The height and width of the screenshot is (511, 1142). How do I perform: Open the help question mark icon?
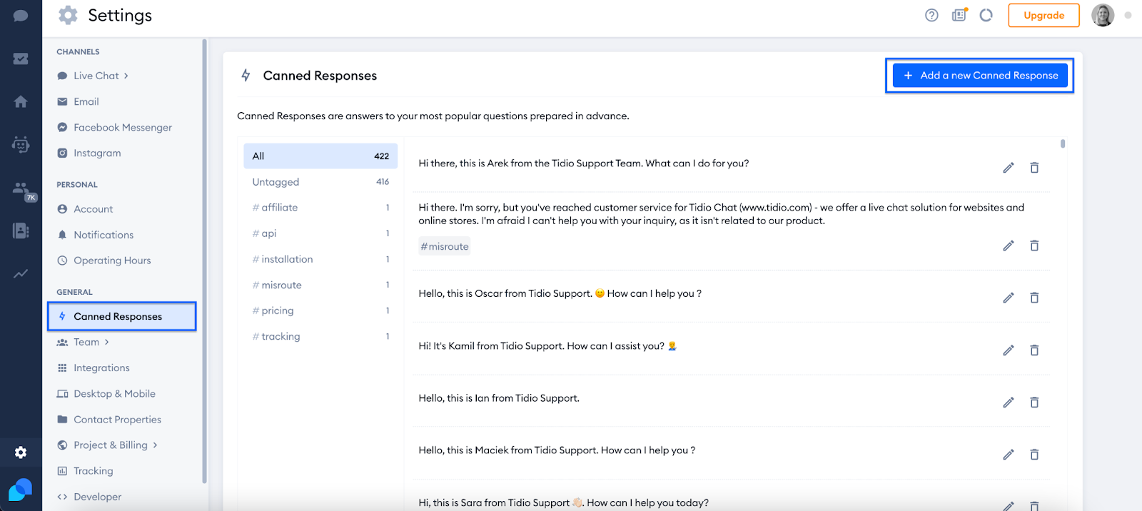click(931, 15)
